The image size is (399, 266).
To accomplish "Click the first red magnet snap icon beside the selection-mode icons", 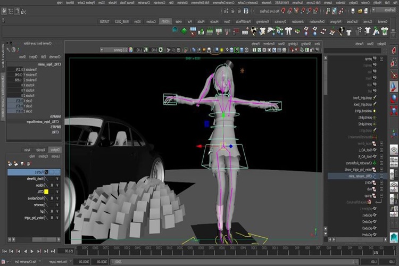I will pos(315,11).
